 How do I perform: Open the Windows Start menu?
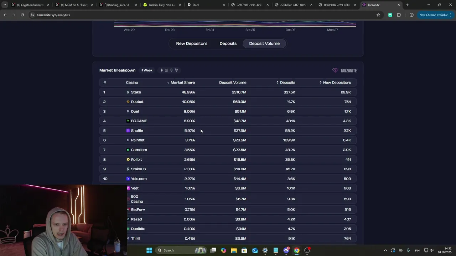coord(149,250)
